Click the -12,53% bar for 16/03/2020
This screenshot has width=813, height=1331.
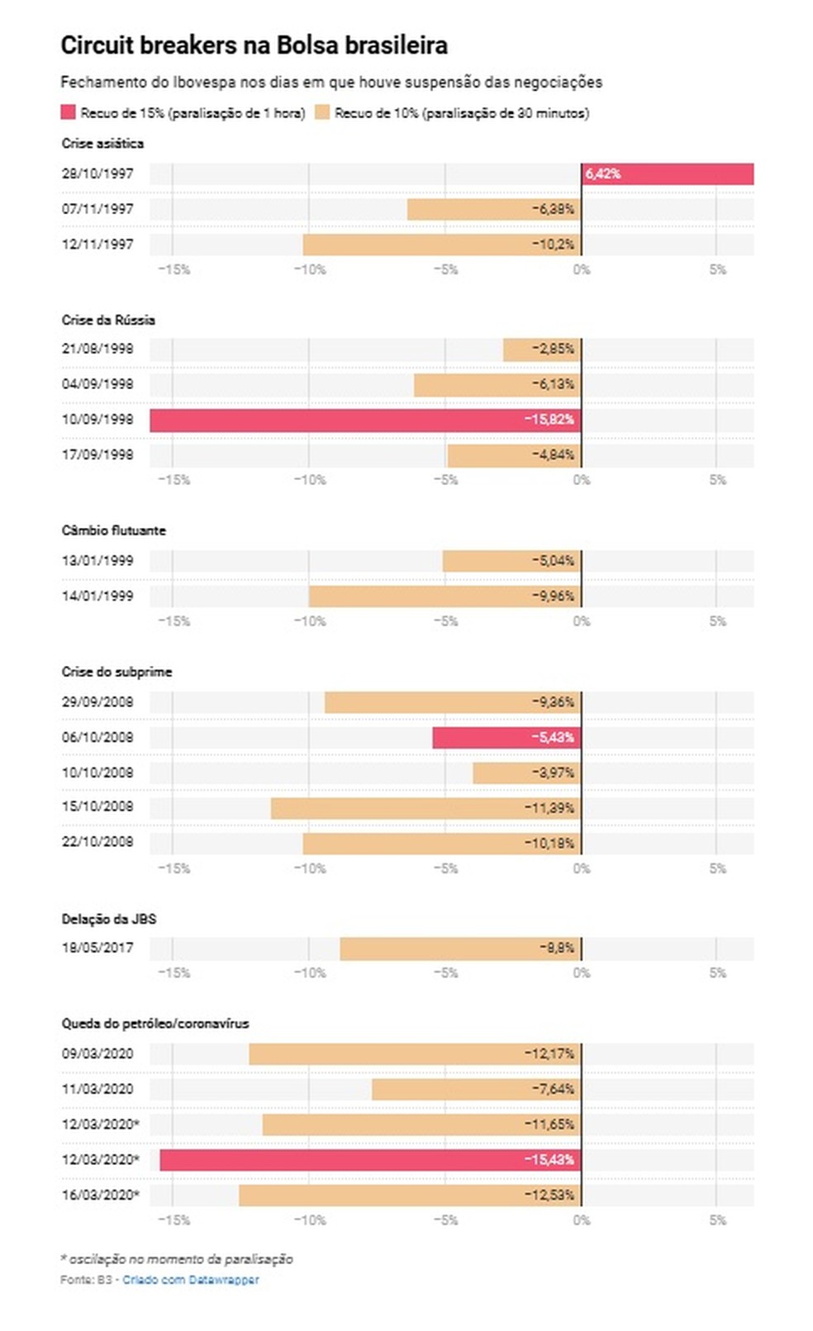410,1196
